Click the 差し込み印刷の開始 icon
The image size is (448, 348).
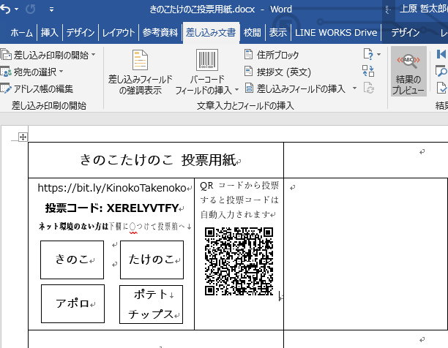click(x=6, y=55)
